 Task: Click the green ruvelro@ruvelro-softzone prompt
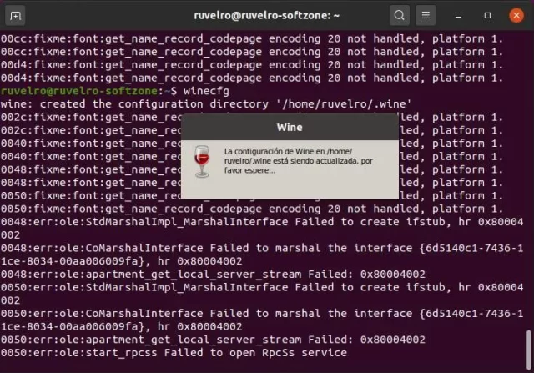[x=83, y=90]
